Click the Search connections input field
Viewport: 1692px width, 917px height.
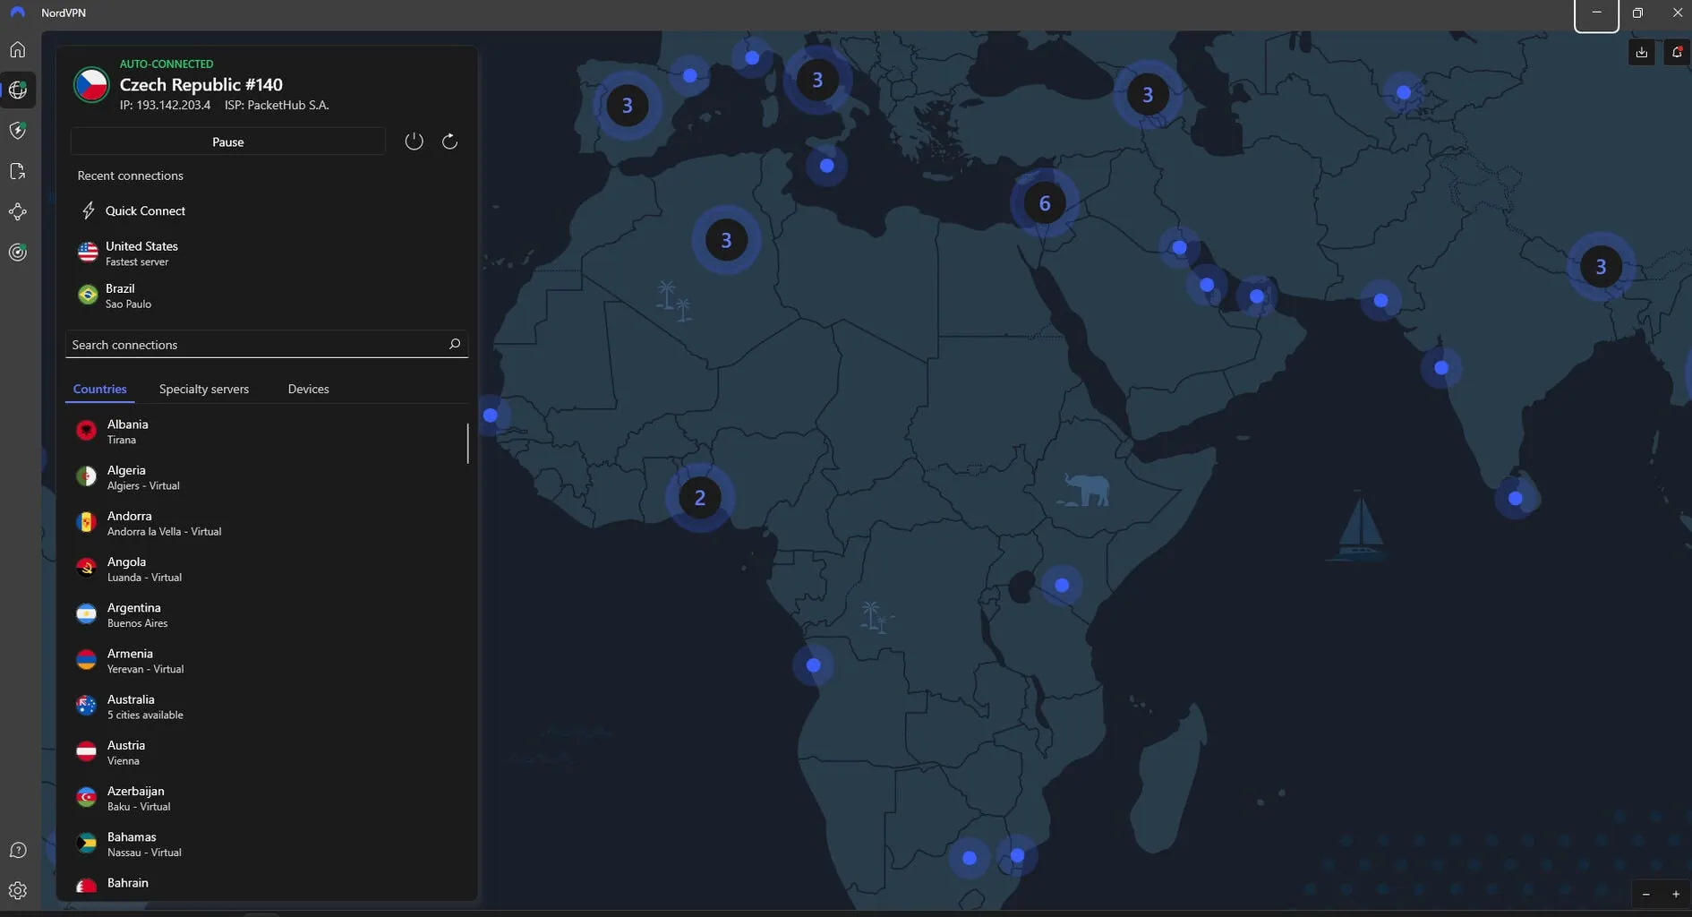click(x=255, y=345)
